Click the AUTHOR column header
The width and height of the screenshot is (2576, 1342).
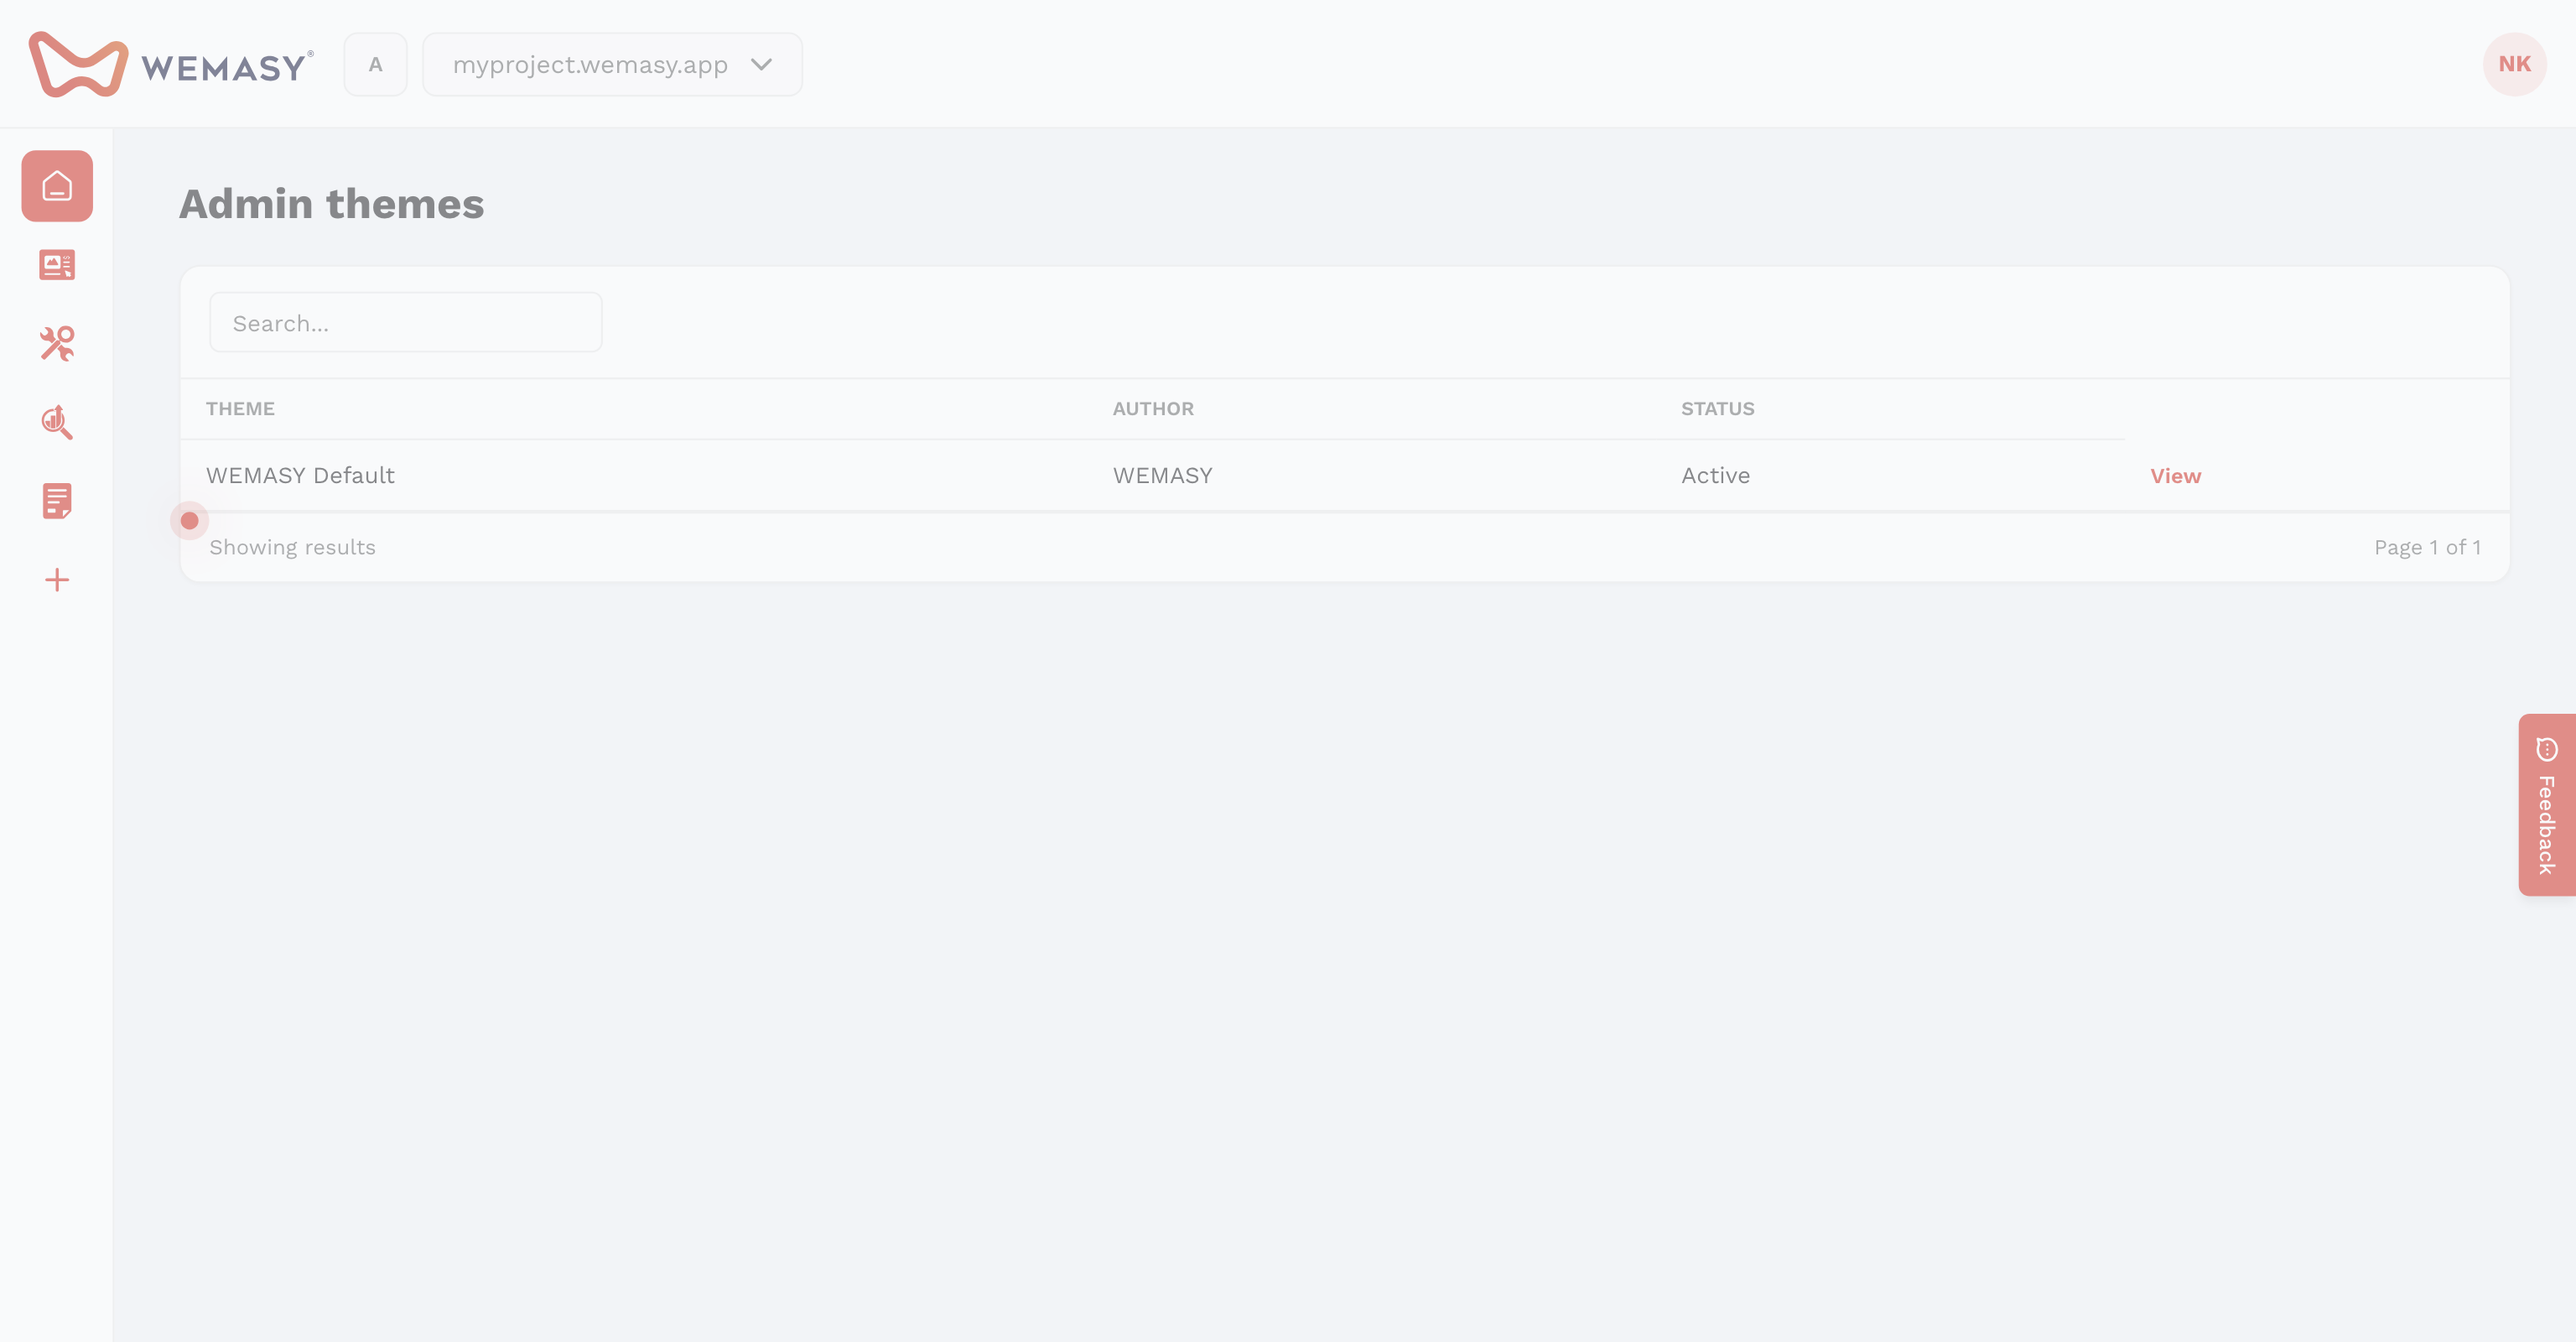pyautogui.click(x=1153, y=408)
